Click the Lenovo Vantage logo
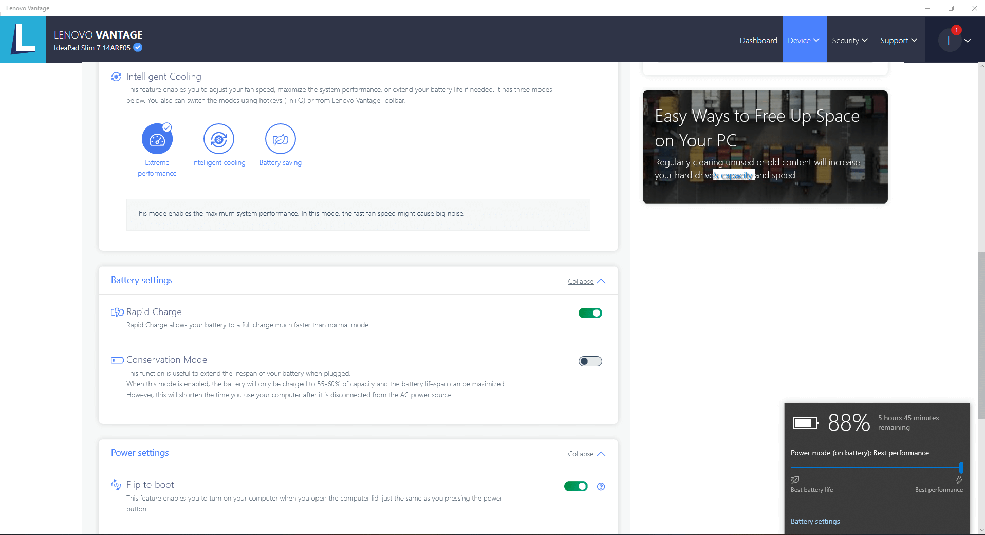This screenshot has width=985, height=535. (x=23, y=40)
